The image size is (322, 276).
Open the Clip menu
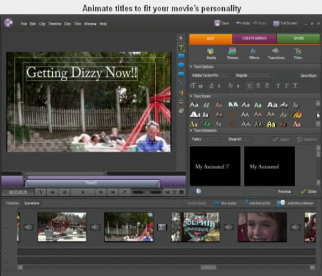(42, 24)
